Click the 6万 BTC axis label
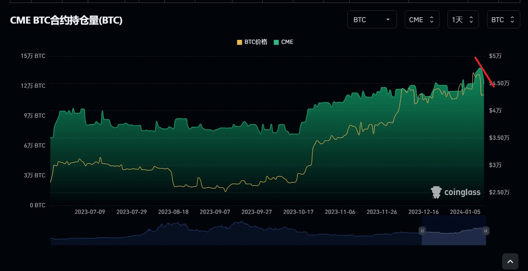The image size is (528, 271). pos(35,146)
